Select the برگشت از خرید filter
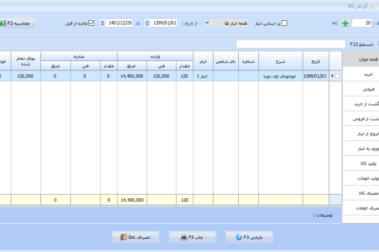Viewport: 379px width, 252px height. coord(361,104)
